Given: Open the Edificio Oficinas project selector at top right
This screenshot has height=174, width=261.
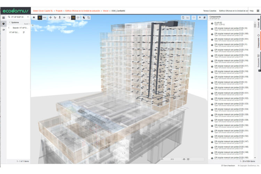Looking at the screenshot, I should 234,11.
